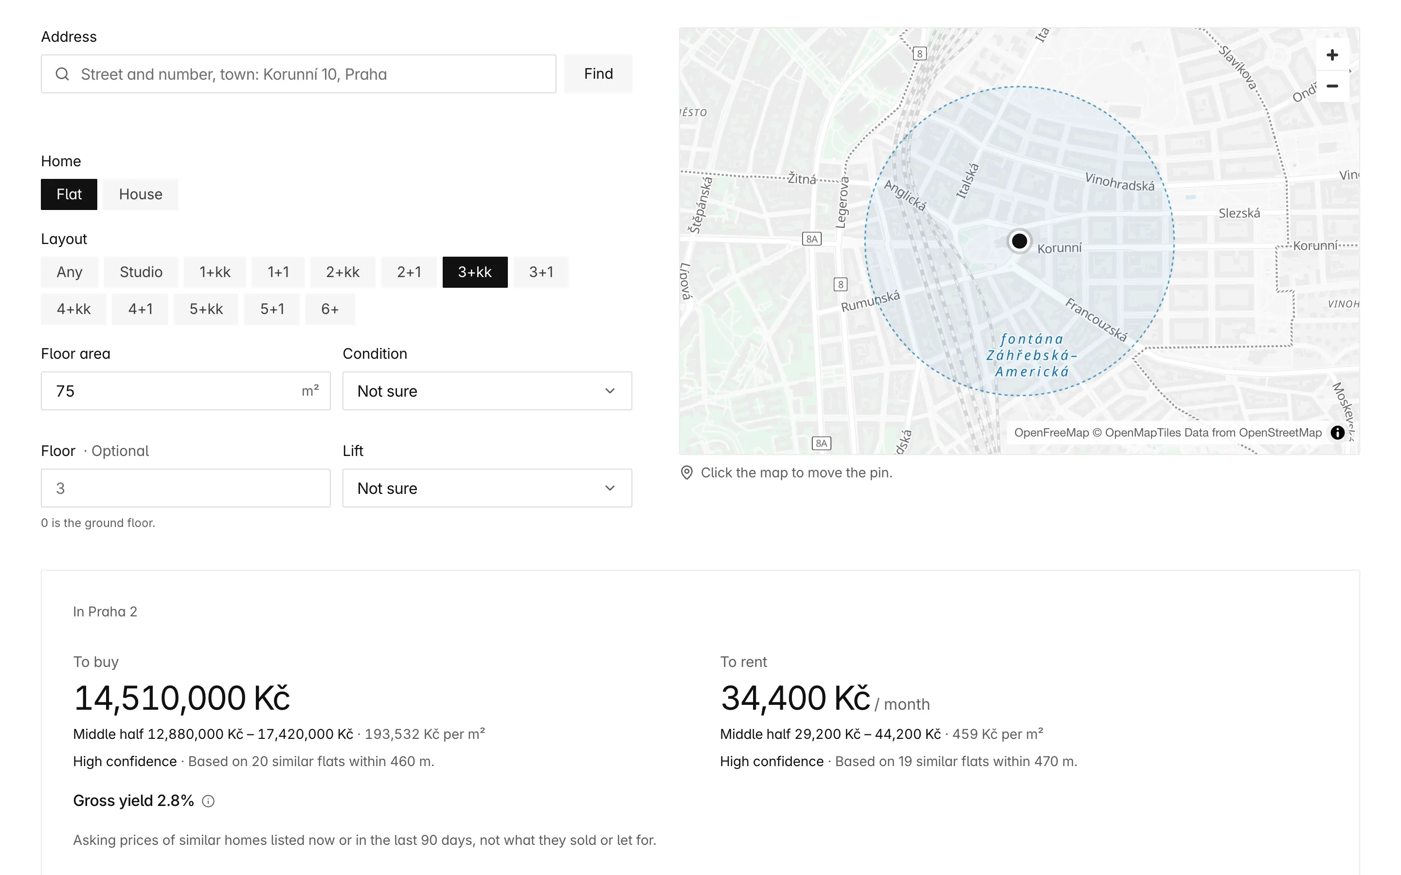This screenshot has width=1401, height=875.
Task: Select 2+1 layout chip
Action: click(x=409, y=272)
